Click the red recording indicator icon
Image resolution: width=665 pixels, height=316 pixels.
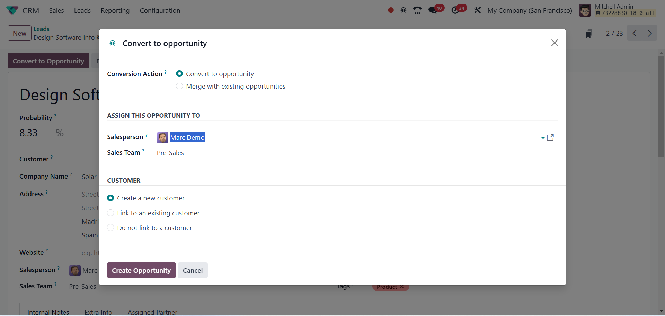coord(391,10)
